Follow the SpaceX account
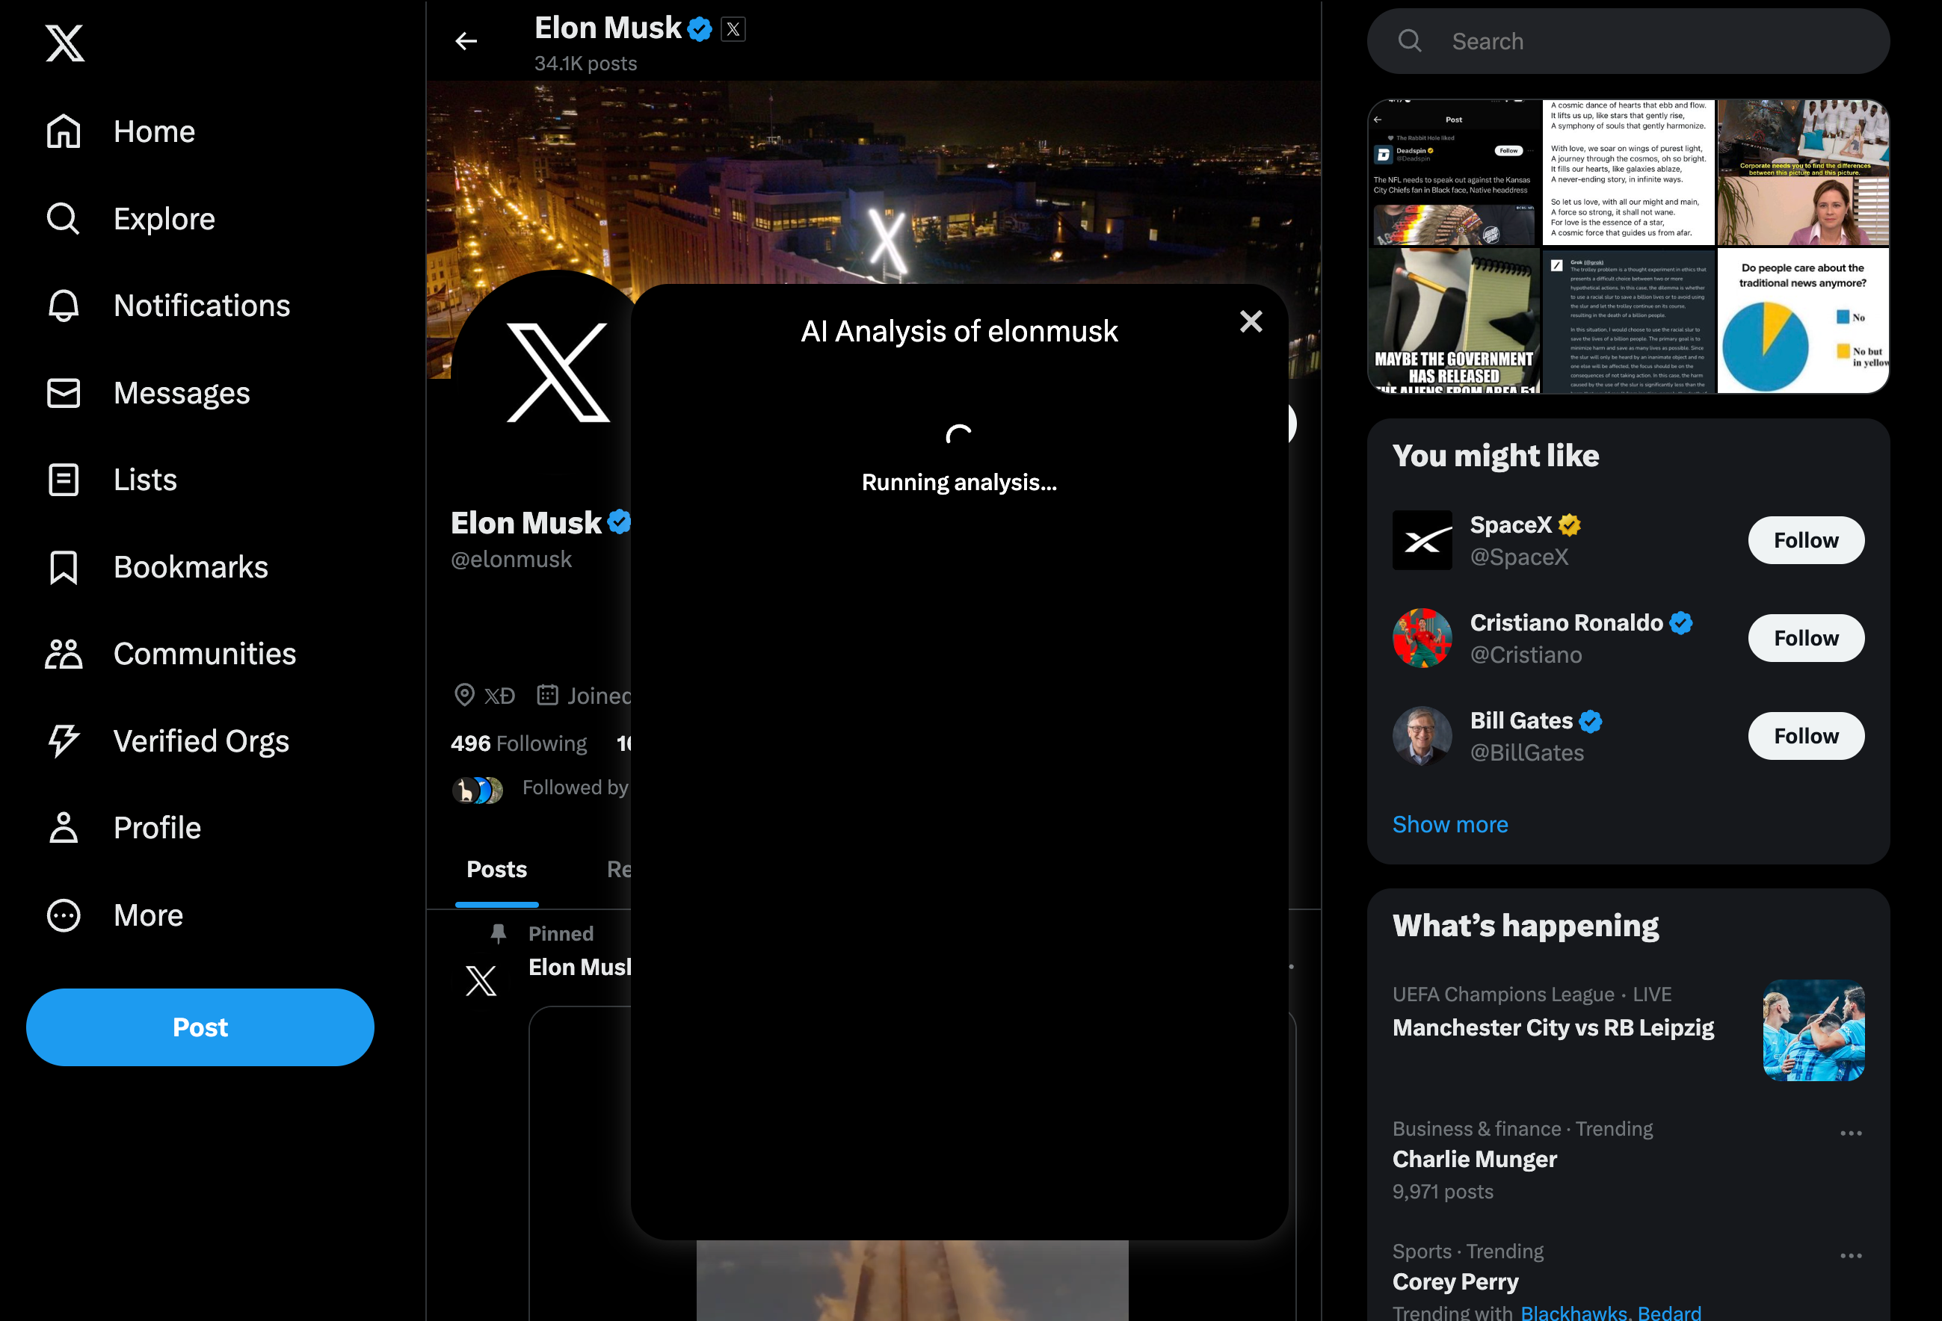1942x1321 pixels. click(1805, 540)
